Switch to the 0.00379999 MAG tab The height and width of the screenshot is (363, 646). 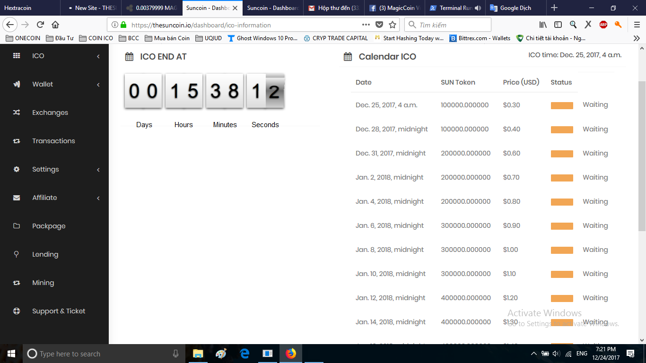pos(151,8)
